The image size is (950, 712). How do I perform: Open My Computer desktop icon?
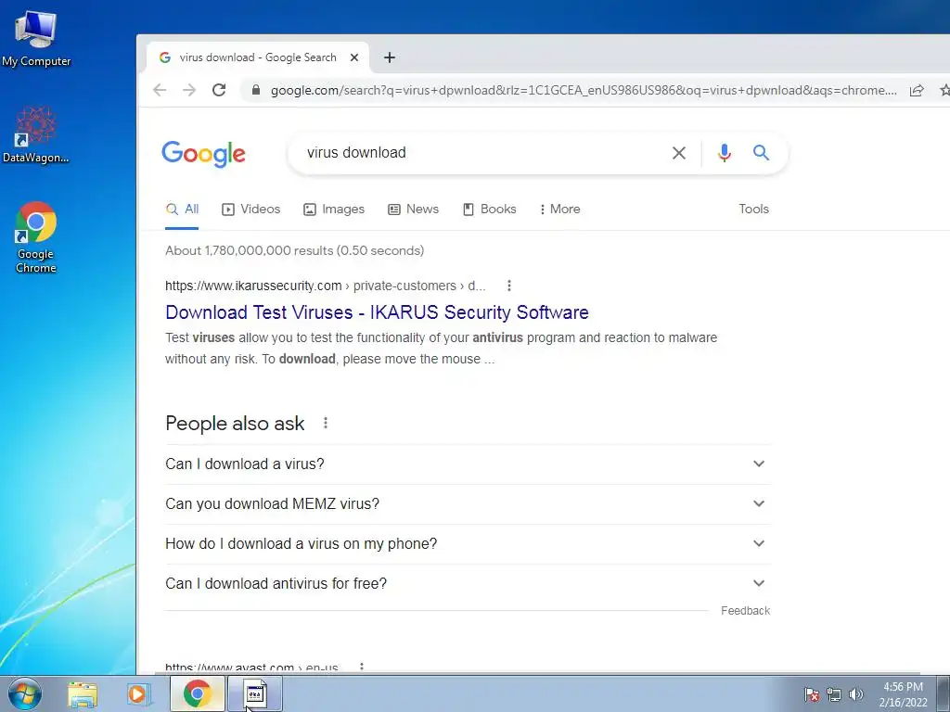click(x=36, y=37)
